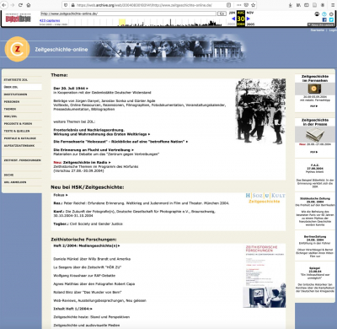Bookmark this page with star icon
The image size is (337, 329).
tap(253, 5)
